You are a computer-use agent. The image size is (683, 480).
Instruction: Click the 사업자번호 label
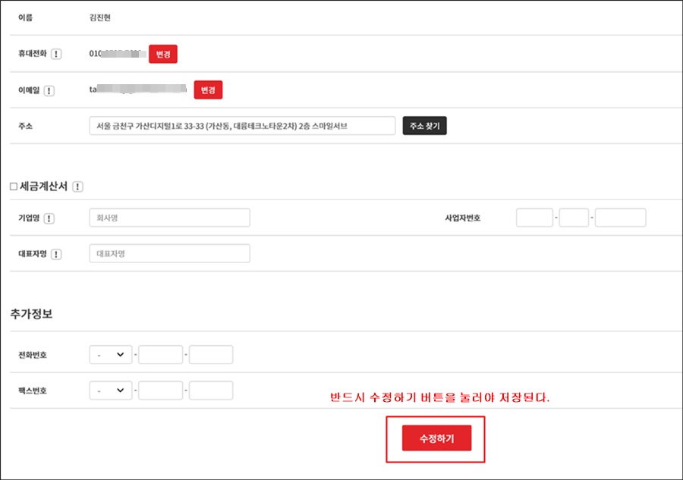(463, 218)
